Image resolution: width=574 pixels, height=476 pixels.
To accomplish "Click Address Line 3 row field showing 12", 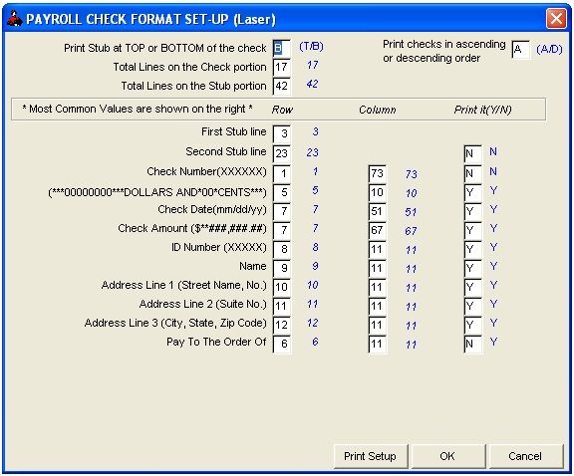I will click(x=282, y=325).
